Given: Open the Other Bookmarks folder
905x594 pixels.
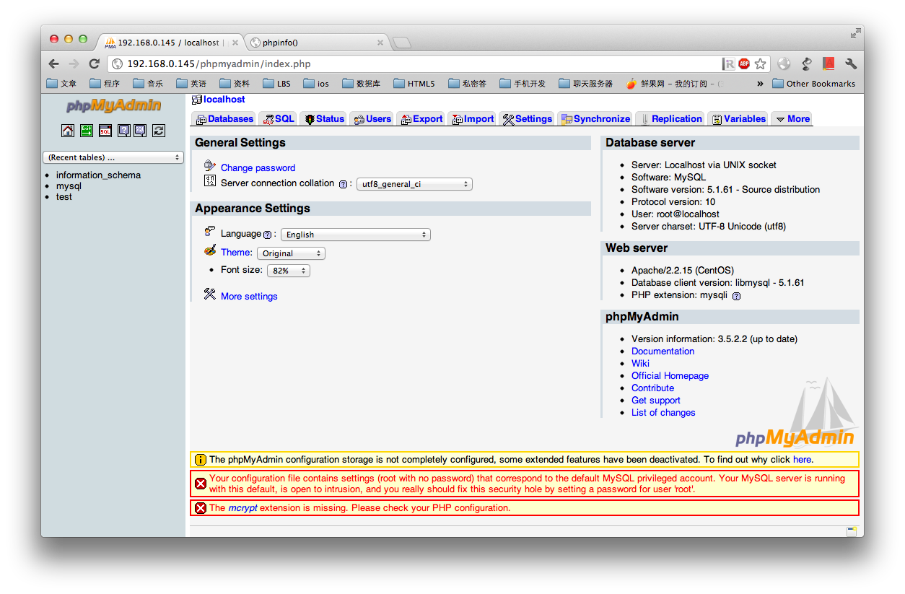Looking at the screenshot, I should point(813,84).
